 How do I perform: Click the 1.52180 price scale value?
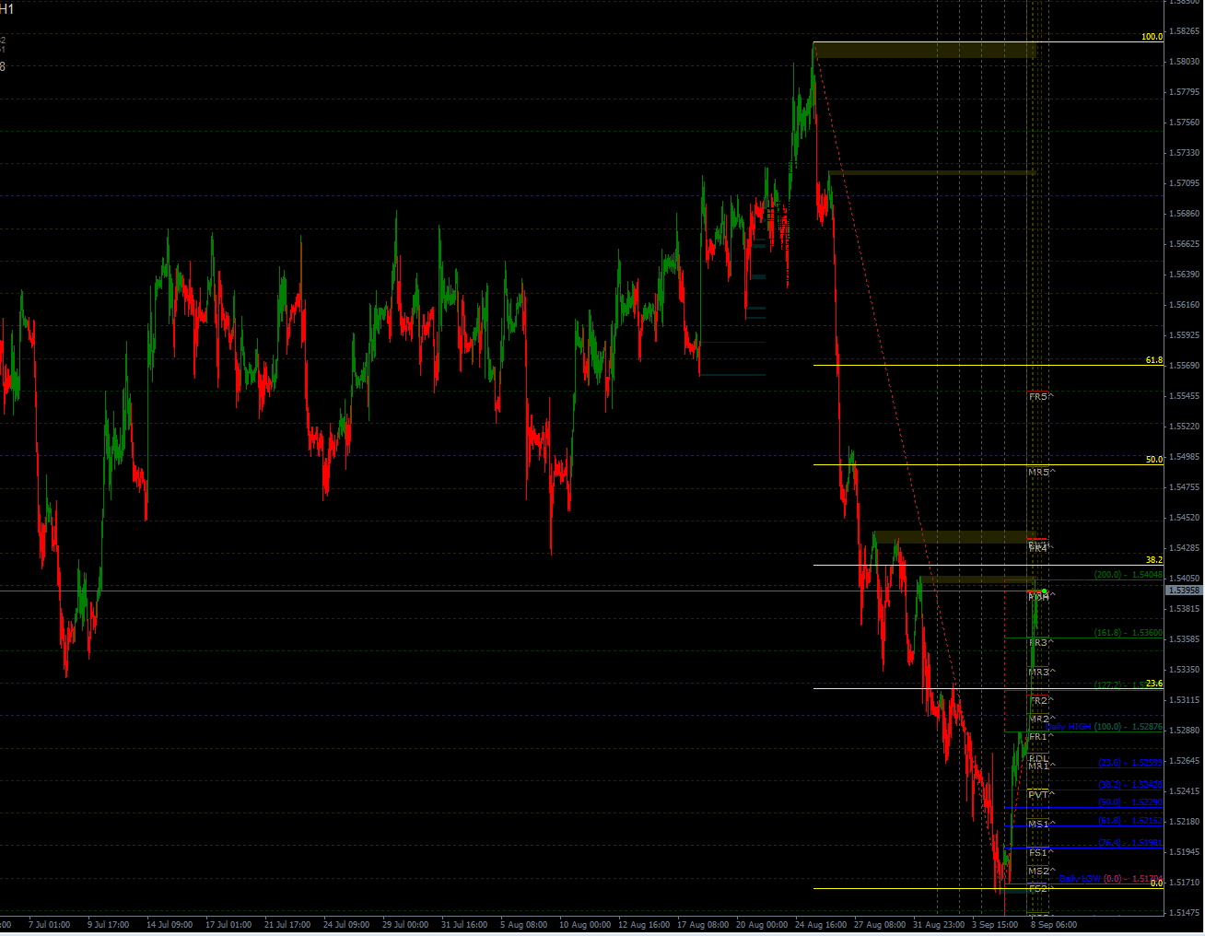[1184, 822]
